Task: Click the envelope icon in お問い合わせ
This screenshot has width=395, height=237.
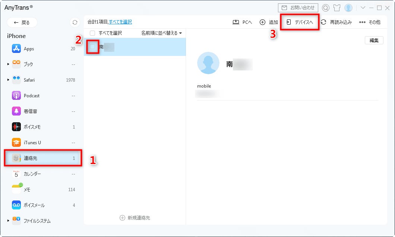Action: click(x=284, y=8)
